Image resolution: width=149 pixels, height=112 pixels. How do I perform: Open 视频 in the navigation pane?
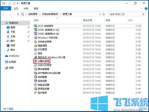(x=13, y=45)
